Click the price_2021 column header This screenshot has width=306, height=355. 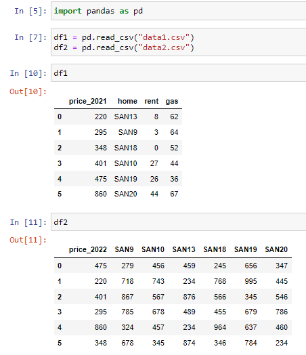click(x=88, y=101)
